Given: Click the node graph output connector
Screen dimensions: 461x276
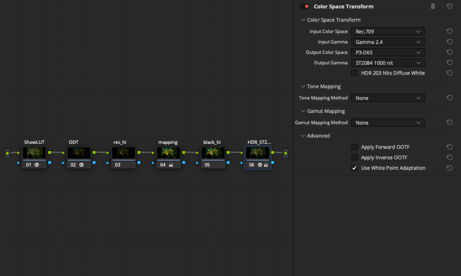Looking at the screenshot, I should (285, 153).
